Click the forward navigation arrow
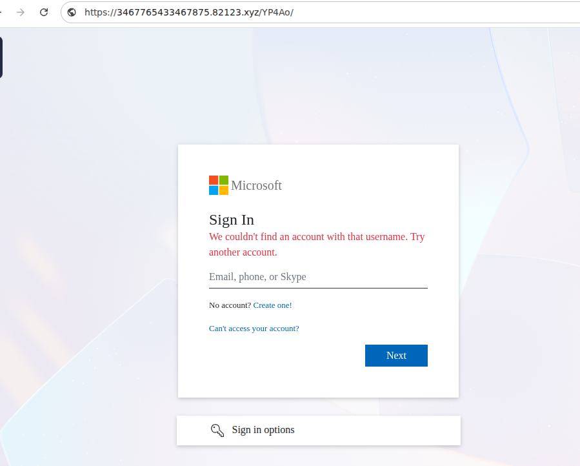580x466 pixels. [20, 12]
